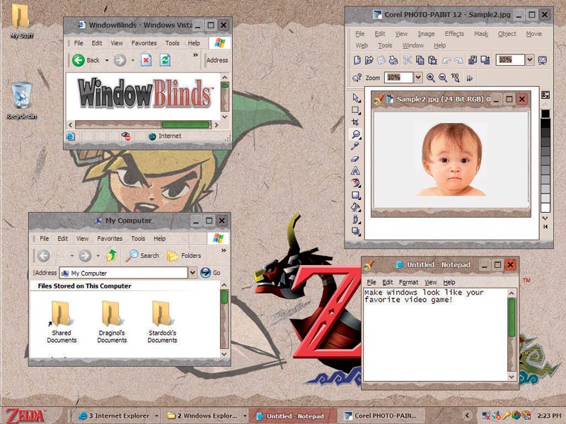
Task: Select the Pick tool in Corel toolbox
Action: 356,98
